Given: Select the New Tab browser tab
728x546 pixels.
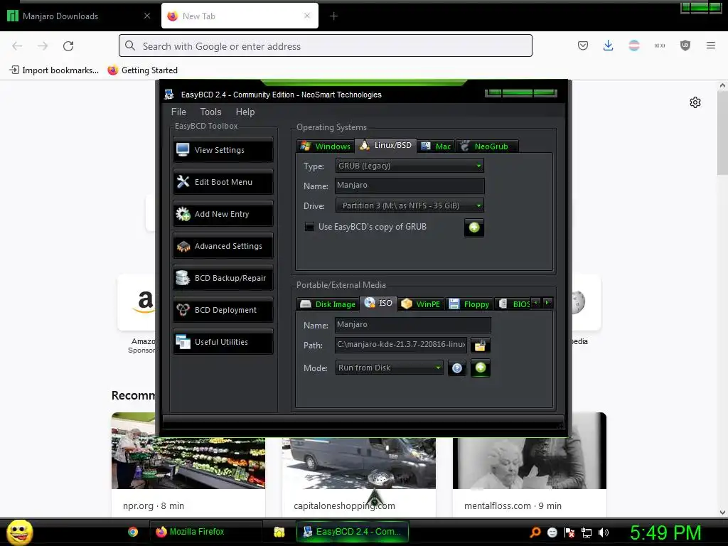Looking at the screenshot, I should 240,16.
